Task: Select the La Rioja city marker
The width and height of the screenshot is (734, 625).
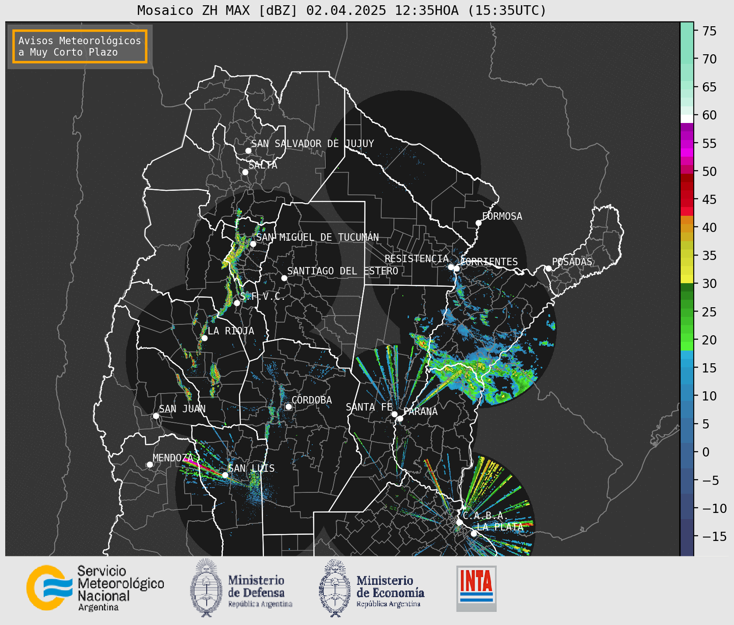Action: (x=204, y=338)
